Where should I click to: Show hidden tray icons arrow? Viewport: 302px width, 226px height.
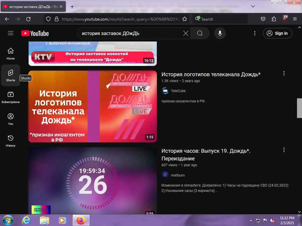[x=251, y=220]
